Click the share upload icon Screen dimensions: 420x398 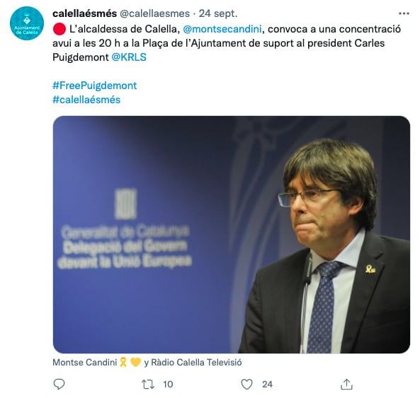pos(346,384)
